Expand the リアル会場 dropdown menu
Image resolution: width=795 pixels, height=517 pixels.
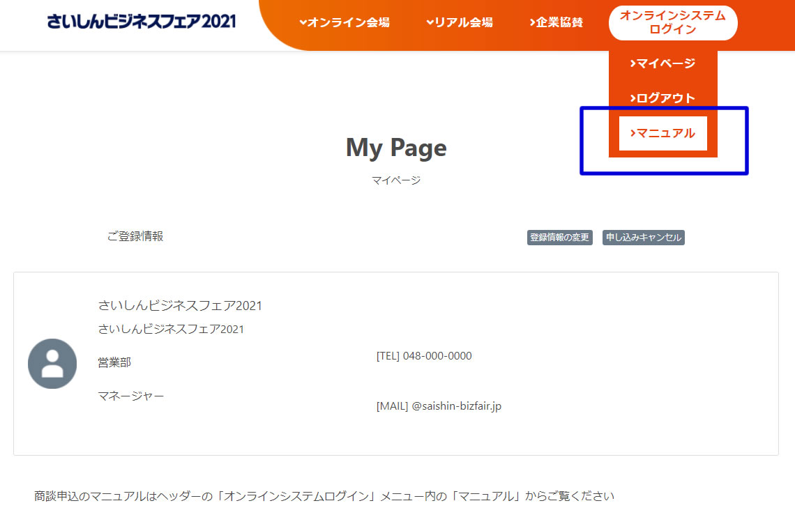(x=460, y=22)
